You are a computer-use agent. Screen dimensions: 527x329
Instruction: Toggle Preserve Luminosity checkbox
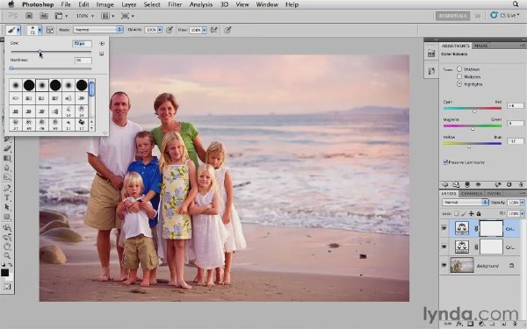445,162
